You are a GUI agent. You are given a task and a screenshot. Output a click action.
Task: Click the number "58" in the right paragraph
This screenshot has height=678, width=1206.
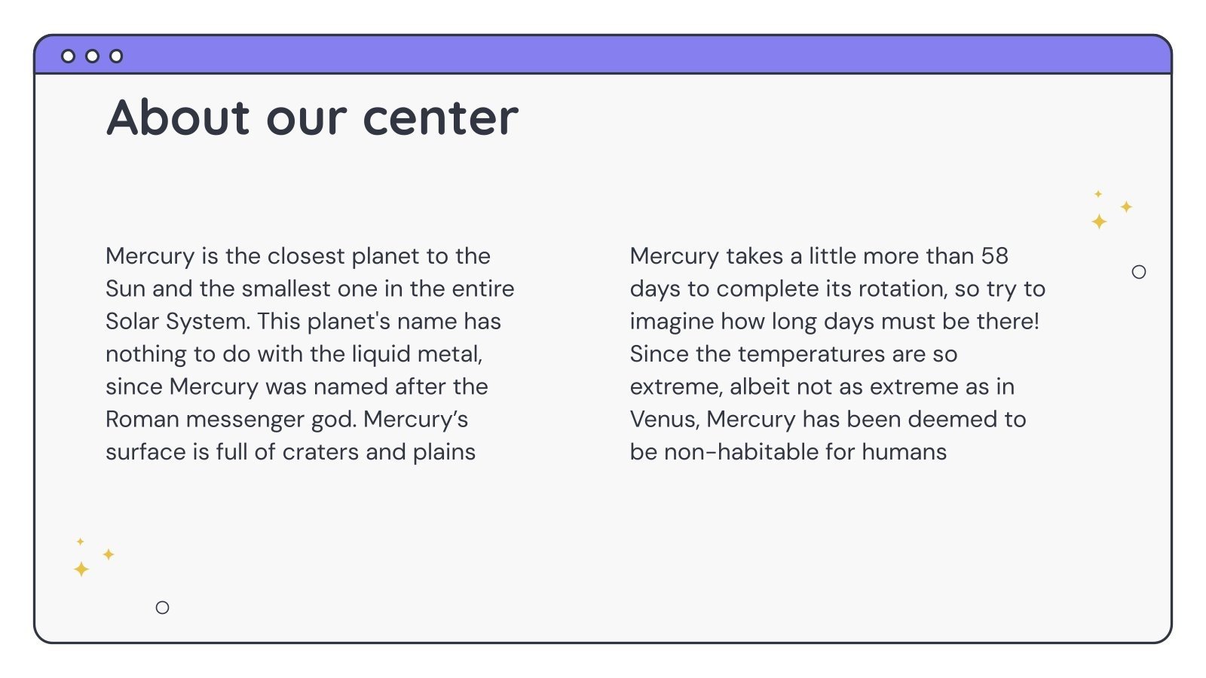click(994, 256)
